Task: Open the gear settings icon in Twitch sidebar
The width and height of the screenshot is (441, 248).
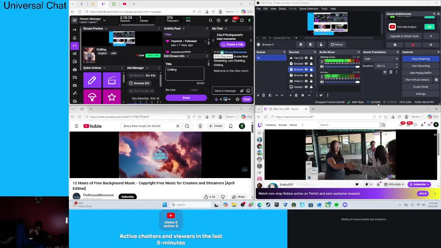Action: [75, 101]
